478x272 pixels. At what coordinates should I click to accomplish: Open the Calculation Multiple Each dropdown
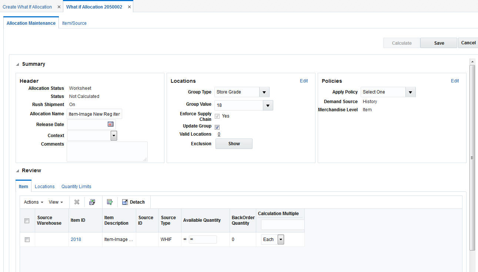pyautogui.click(x=280, y=239)
